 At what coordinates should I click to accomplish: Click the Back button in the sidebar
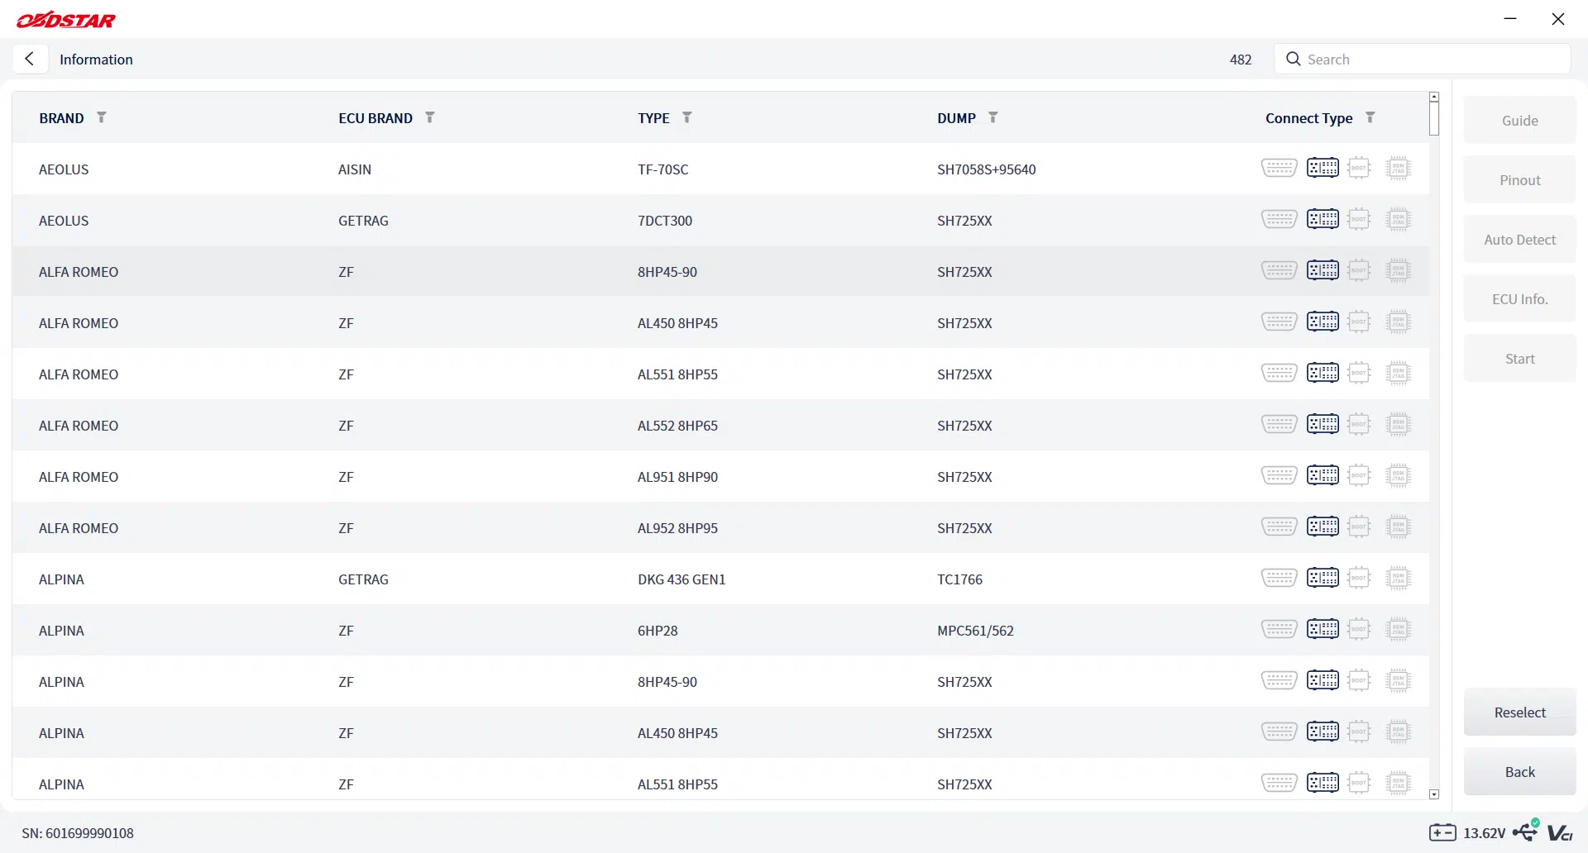click(1520, 772)
